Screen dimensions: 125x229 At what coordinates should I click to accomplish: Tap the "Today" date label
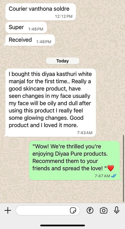[x=62, y=61]
